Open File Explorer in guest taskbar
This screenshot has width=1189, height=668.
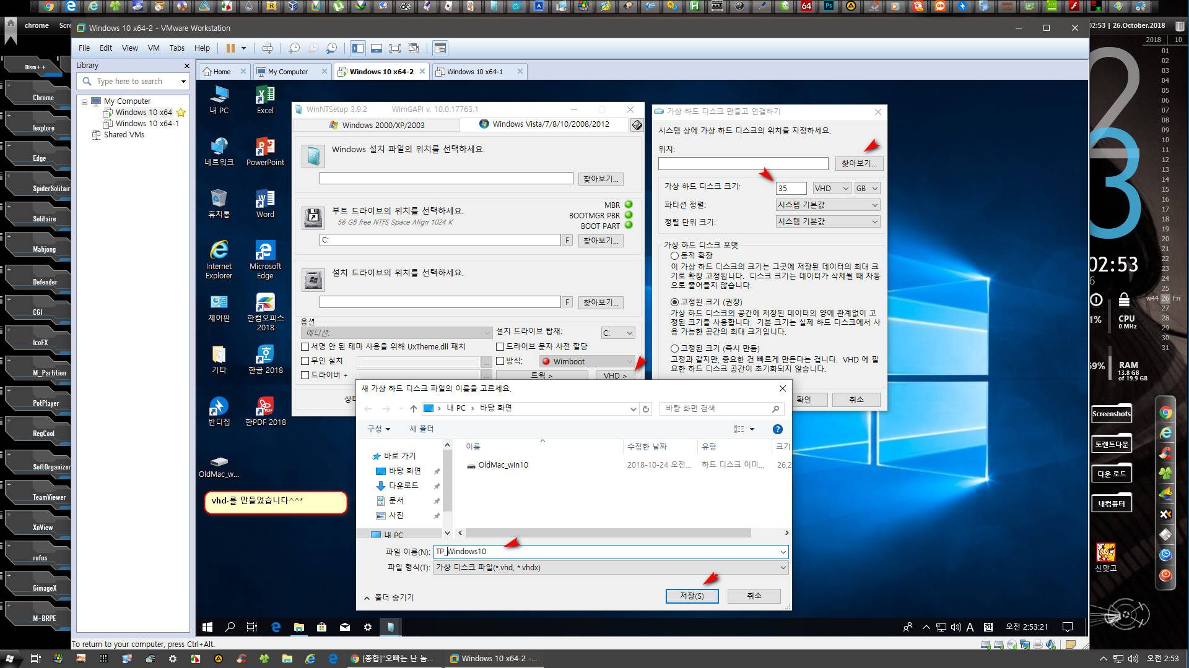point(298,627)
